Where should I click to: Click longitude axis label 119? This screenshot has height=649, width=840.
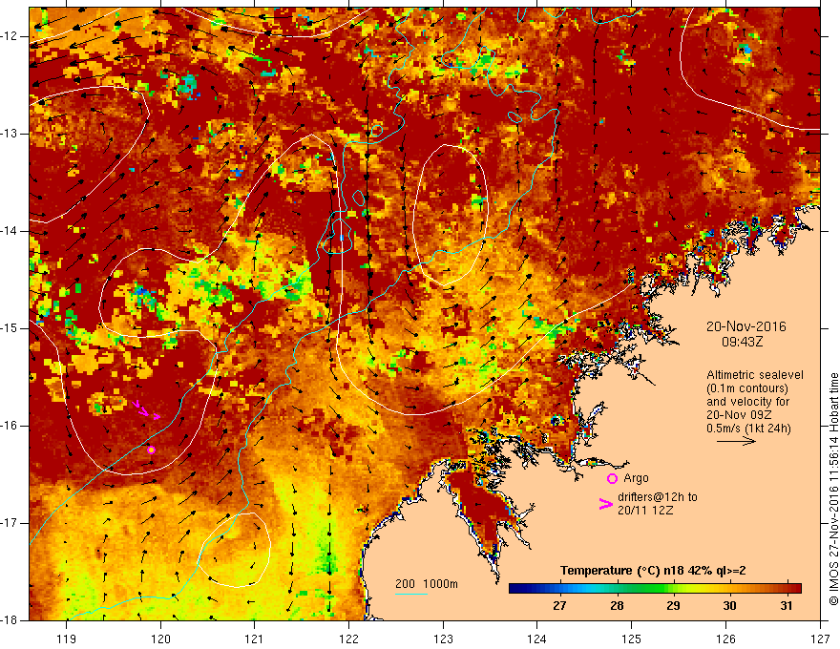(67, 639)
